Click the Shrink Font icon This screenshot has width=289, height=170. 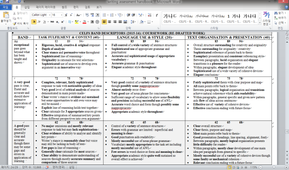click(x=71, y=15)
